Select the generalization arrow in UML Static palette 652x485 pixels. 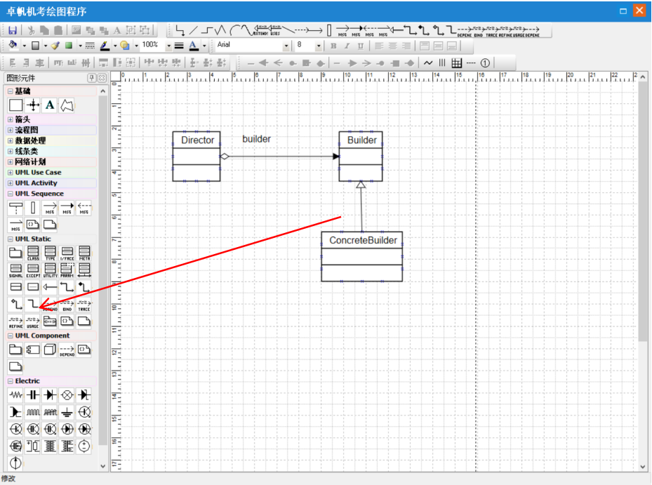point(50,287)
